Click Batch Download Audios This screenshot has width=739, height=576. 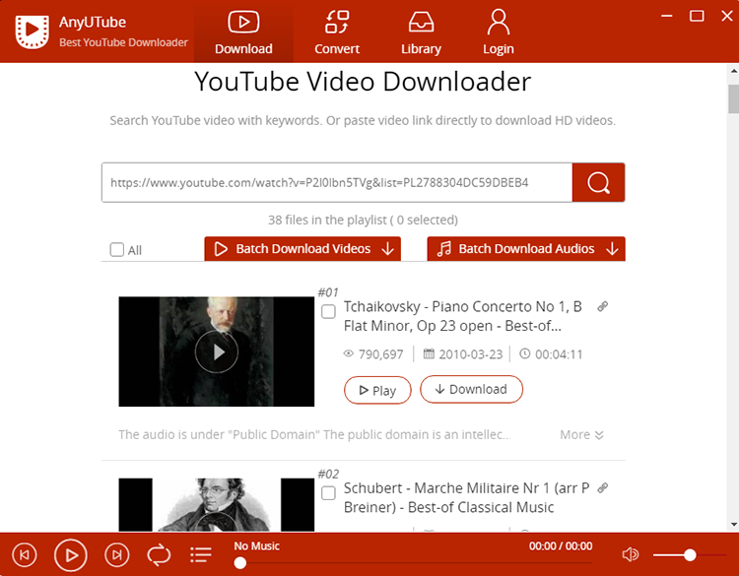526,249
